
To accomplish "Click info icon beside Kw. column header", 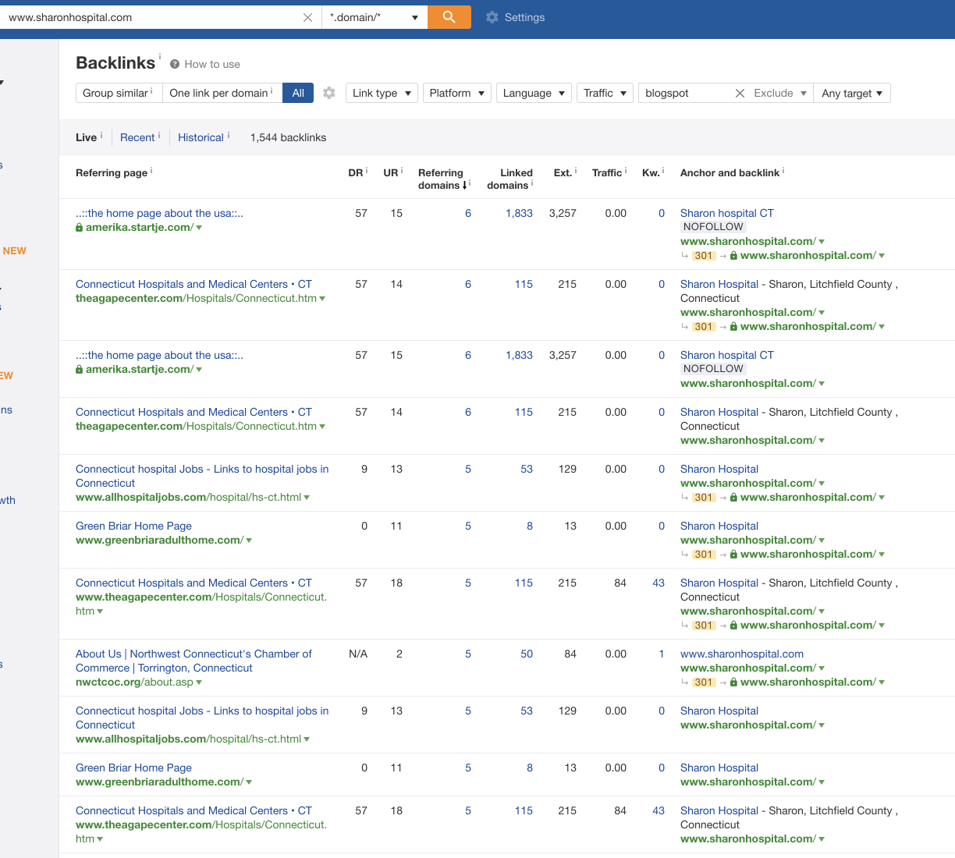I will 663,170.
